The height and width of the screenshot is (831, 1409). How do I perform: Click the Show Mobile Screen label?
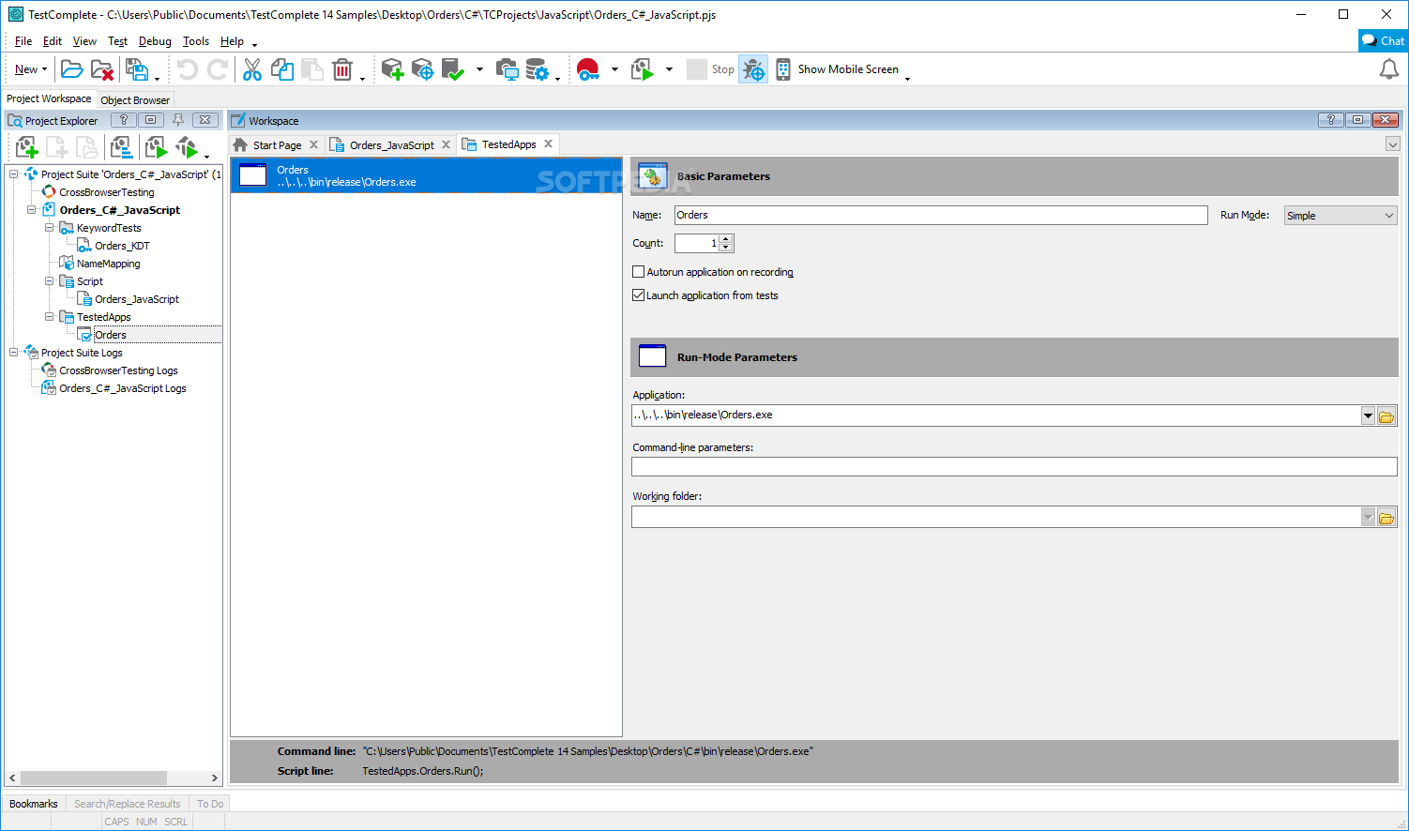coord(848,69)
